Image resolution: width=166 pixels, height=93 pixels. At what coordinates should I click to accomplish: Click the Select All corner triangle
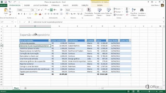[2, 26]
